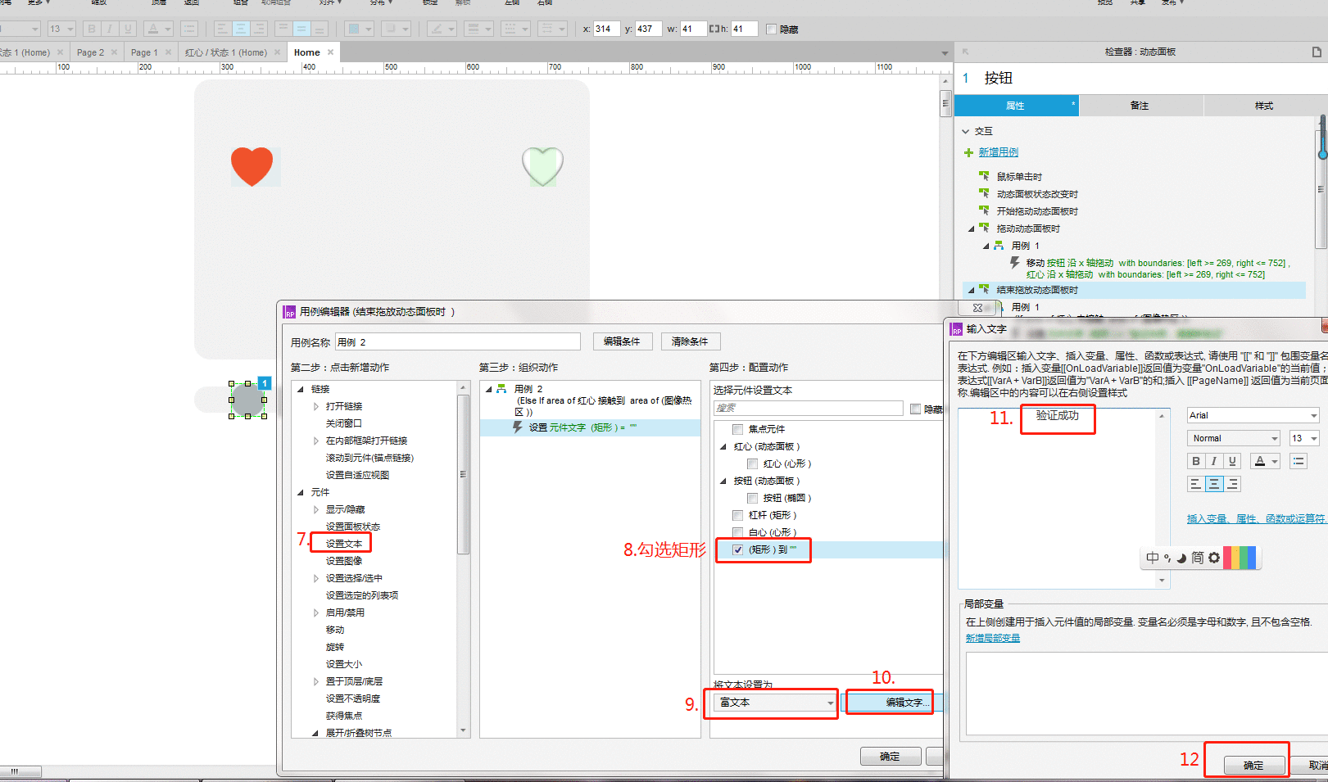Click the Italic button in the main toolbar
This screenshot has width=1328, height=782.
[x=110, y=29]
